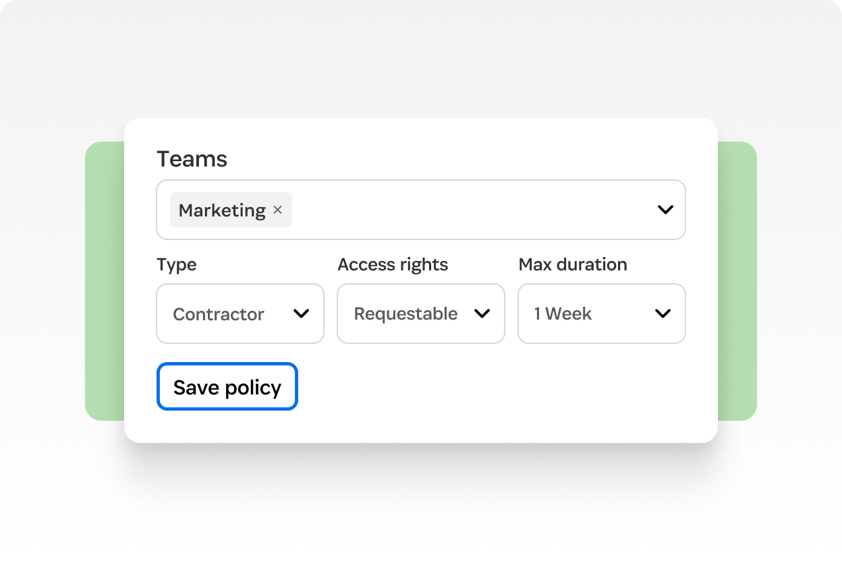The image size is (842, 561).
Task: Click the down arrow on the Max duration control
Action: (663, 314)
